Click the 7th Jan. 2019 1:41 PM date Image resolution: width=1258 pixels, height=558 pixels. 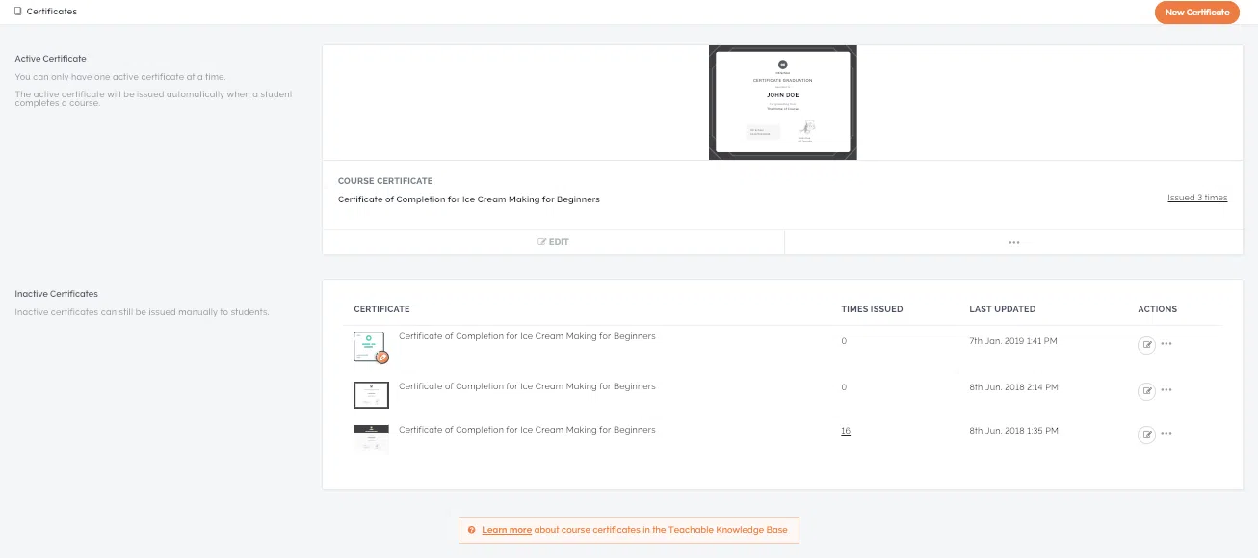pyautogui.click(x=1013, y=341)
